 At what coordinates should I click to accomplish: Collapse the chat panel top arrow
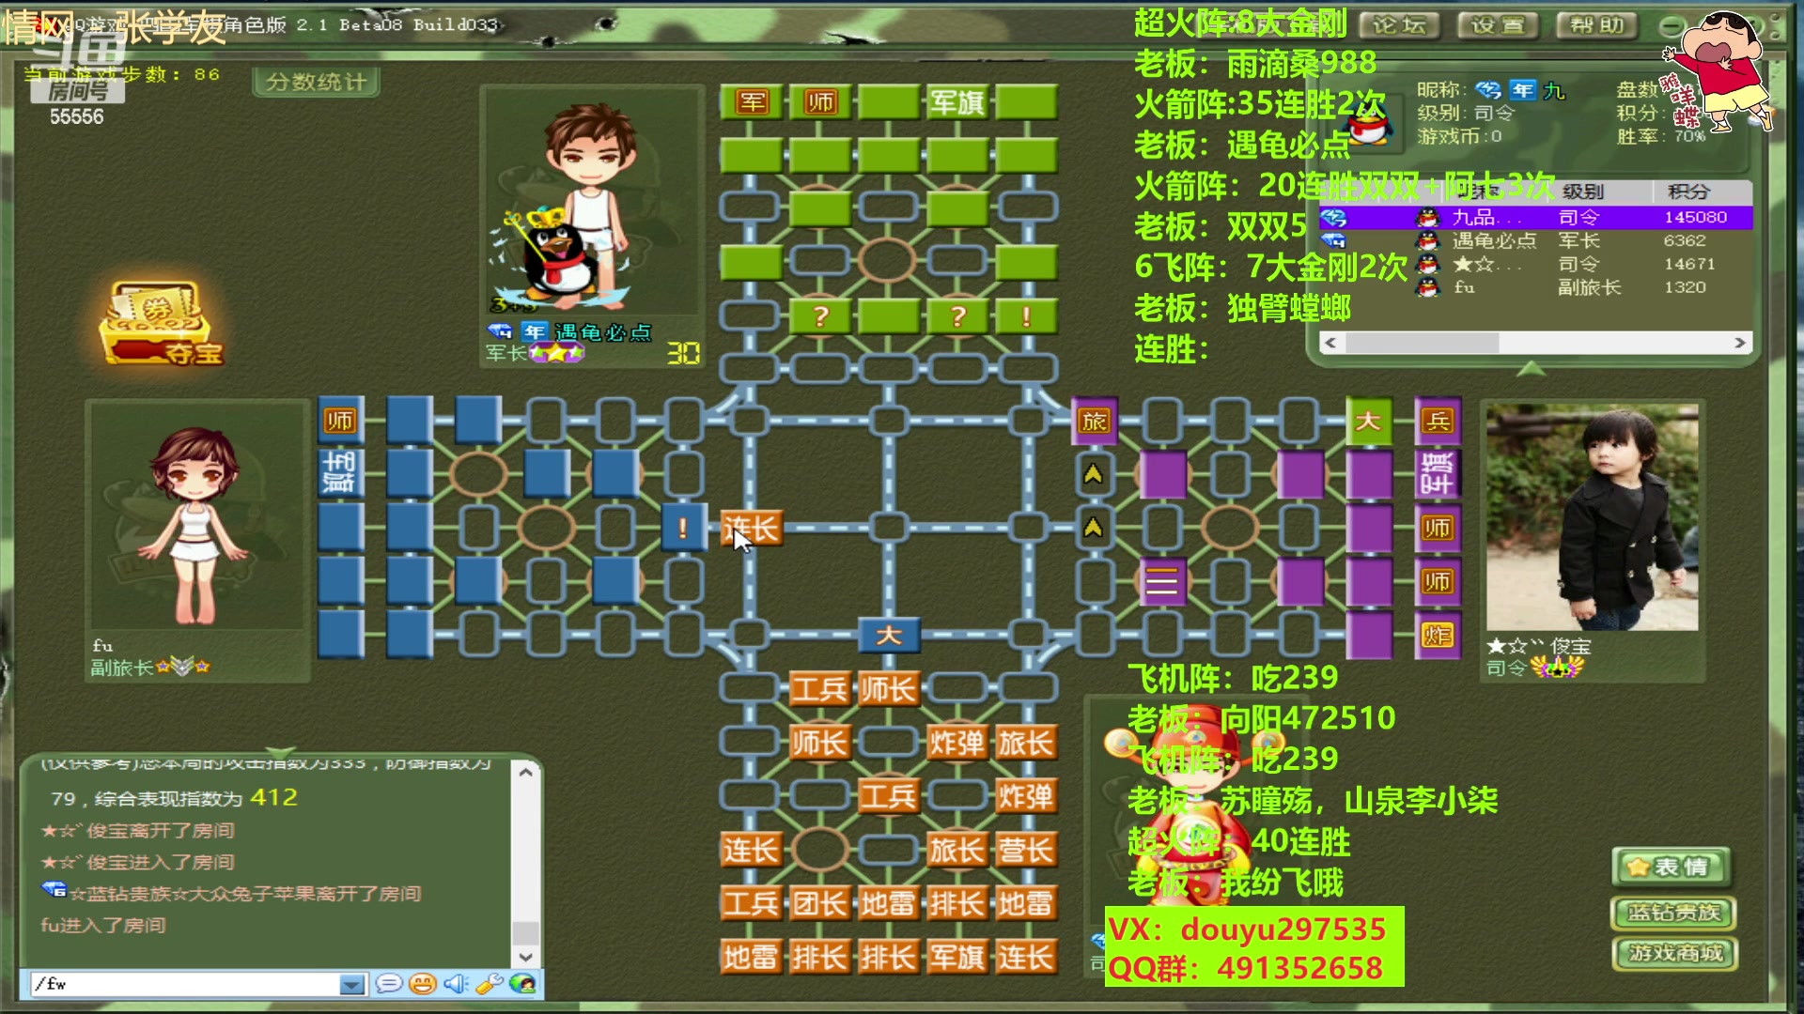280,753
